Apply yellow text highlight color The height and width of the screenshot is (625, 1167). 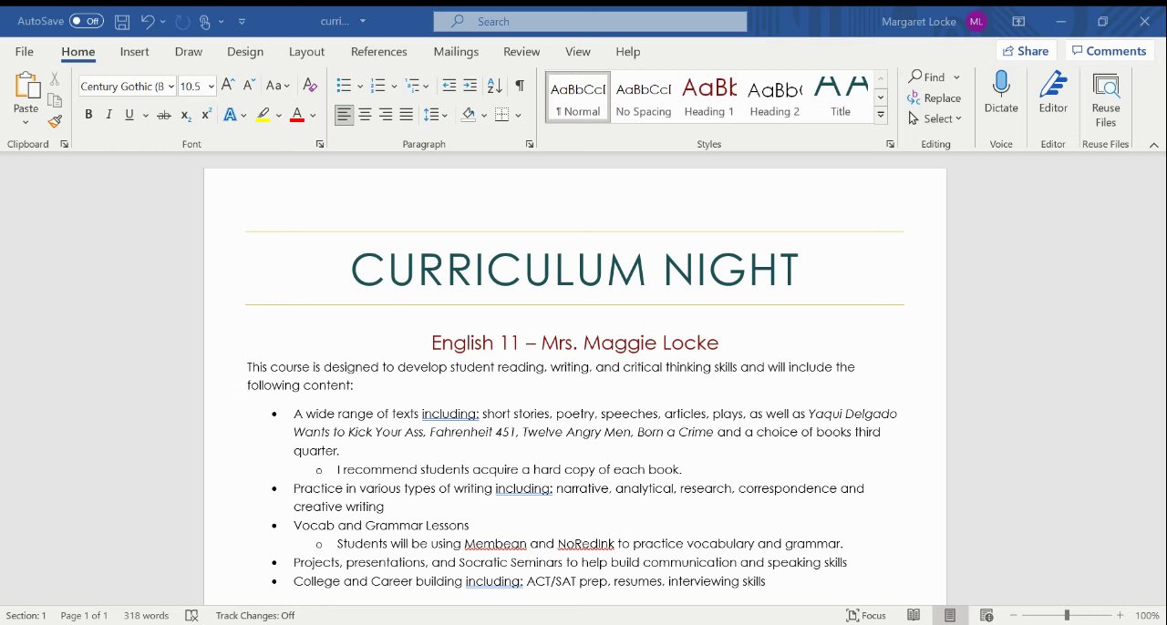point(263,115)
